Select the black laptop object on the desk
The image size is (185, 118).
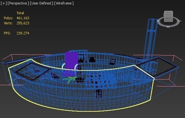coord(112,62)
